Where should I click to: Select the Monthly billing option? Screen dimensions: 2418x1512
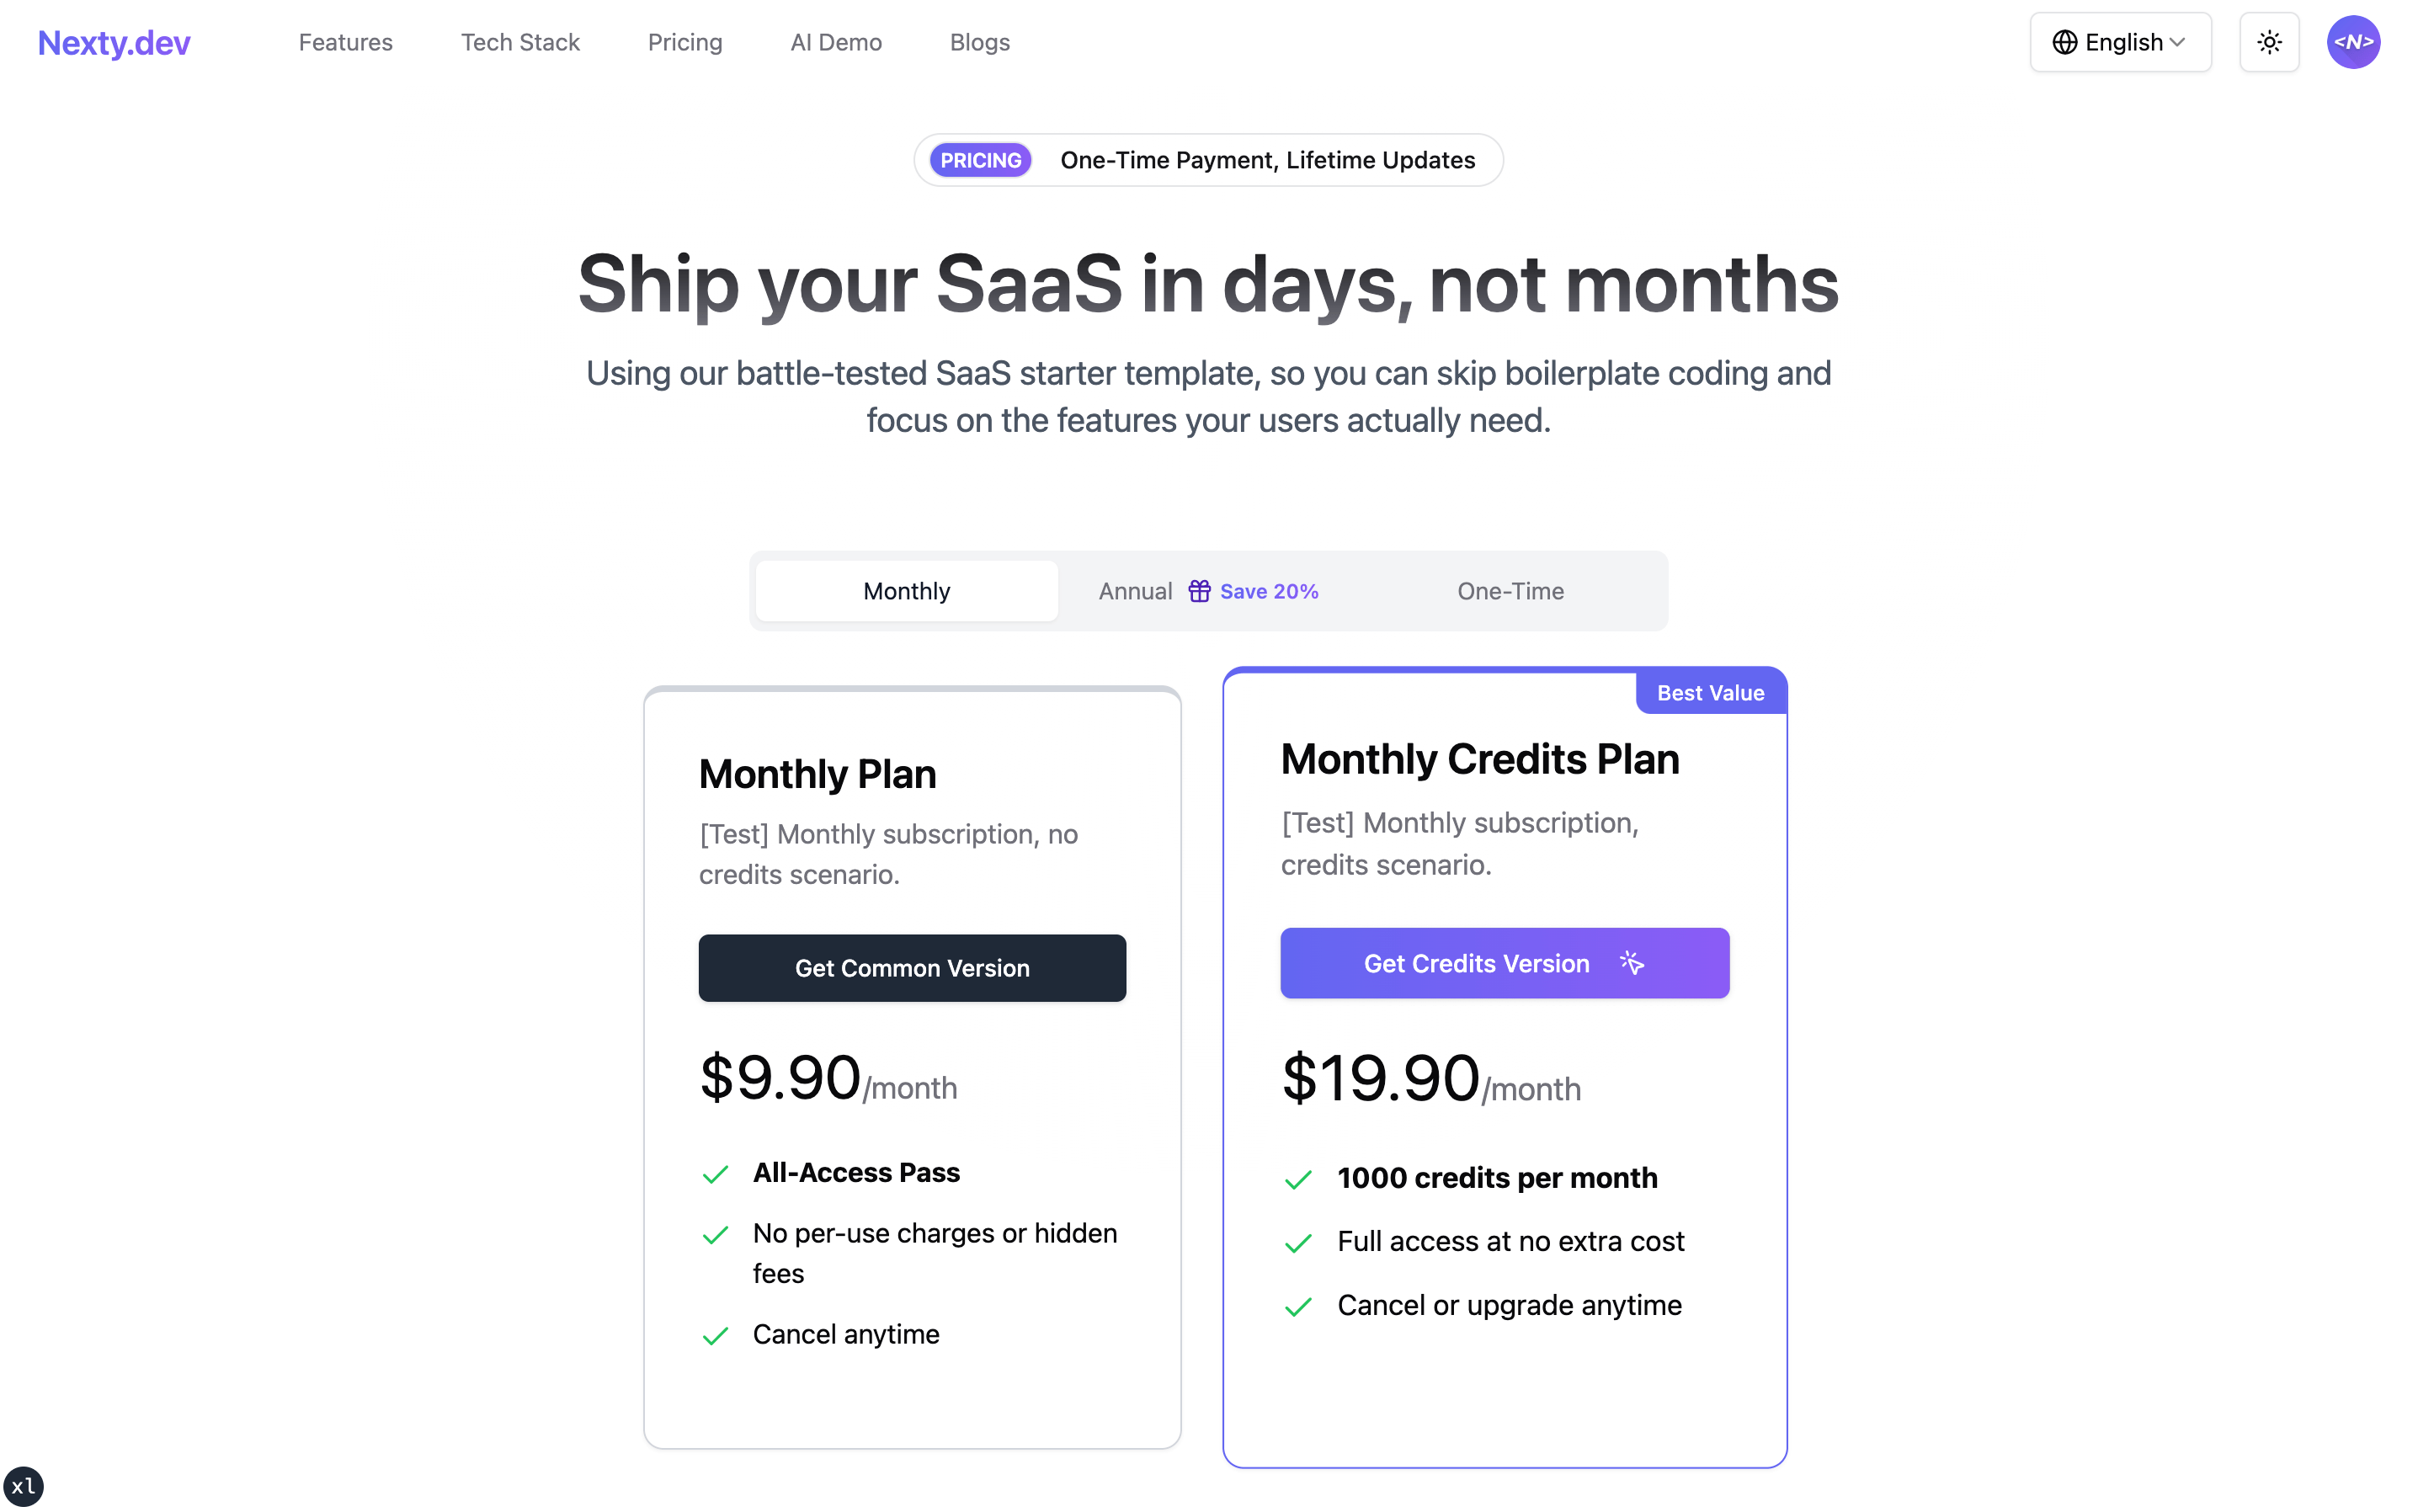905,590
